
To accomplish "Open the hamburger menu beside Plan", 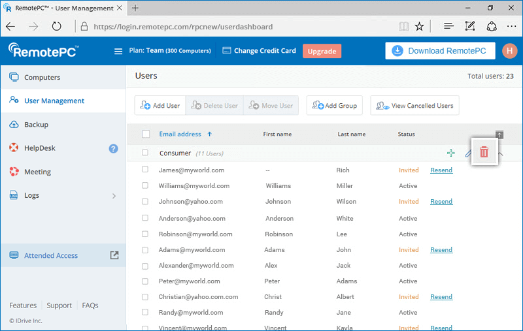I will tap(118, 52).
